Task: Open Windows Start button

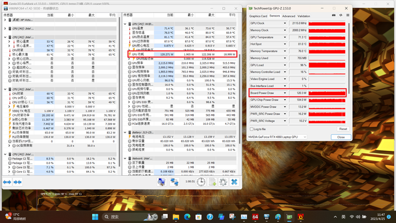Action: point(95,217)
